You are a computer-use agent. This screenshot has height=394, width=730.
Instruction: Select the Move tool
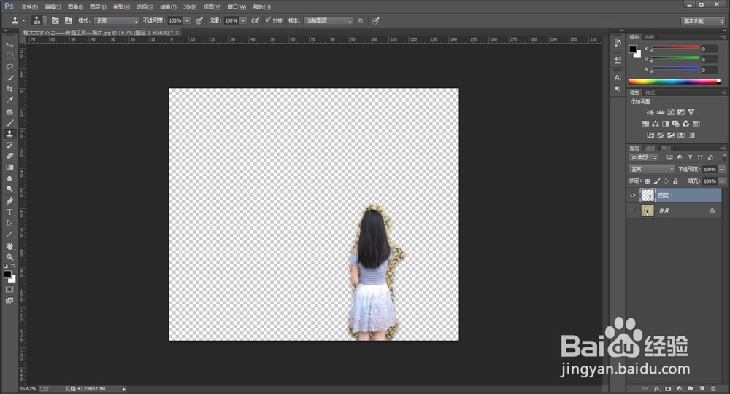pos(9,44)
